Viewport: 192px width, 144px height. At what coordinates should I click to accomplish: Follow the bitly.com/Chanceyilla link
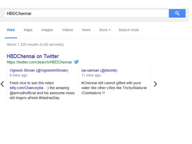pos(26,88)
